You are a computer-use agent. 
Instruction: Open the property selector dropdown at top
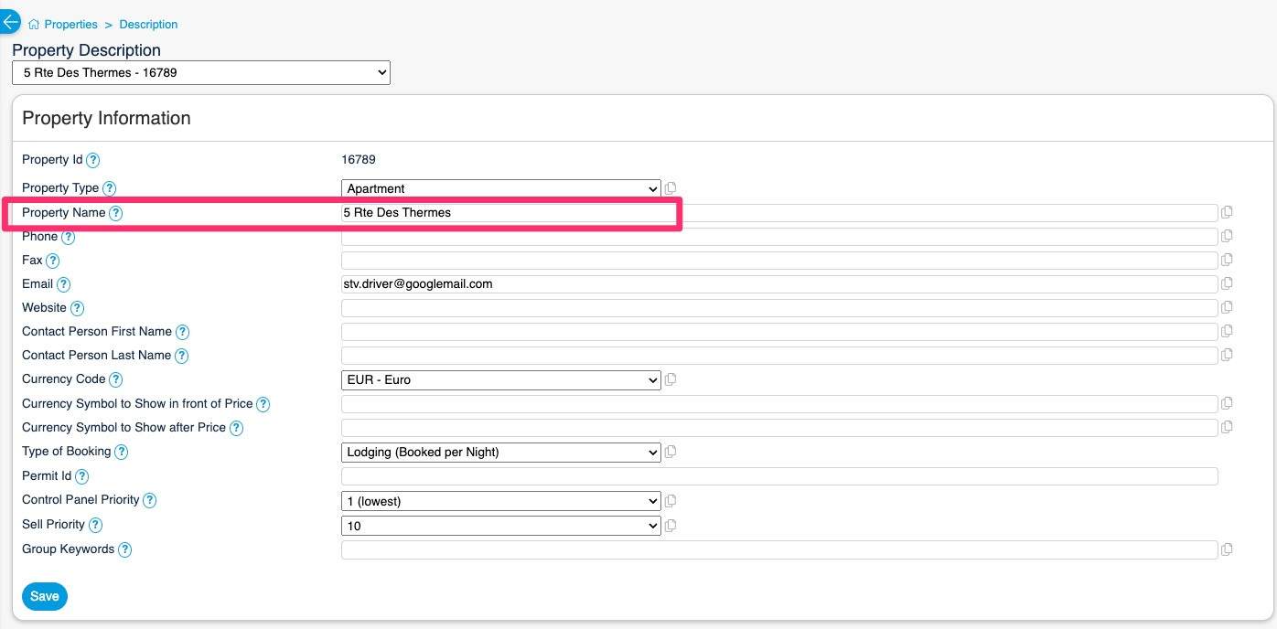click(201, 73)
